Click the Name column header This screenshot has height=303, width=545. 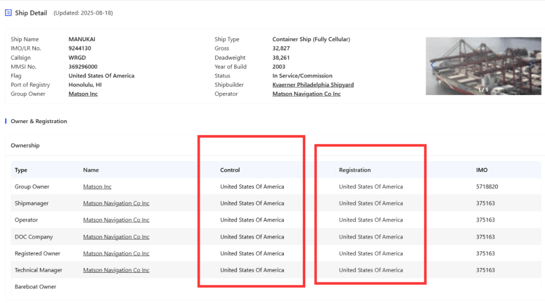(x=91, y=170)
